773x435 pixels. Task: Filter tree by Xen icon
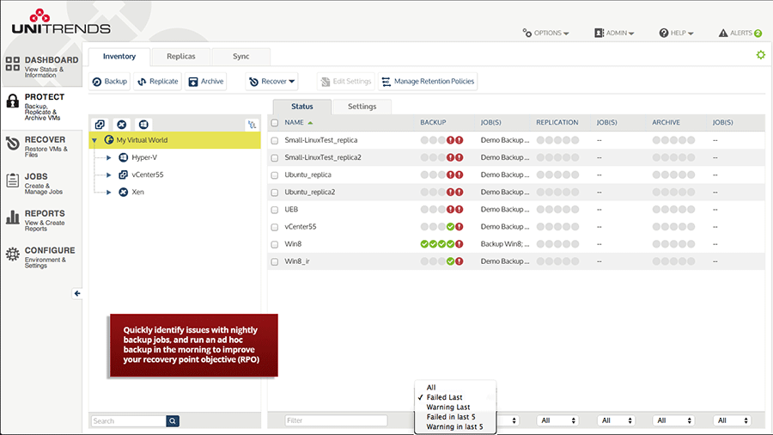[122, 125]
